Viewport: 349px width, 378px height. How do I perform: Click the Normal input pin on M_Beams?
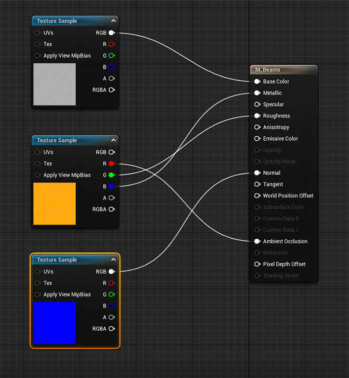[257, 173]
